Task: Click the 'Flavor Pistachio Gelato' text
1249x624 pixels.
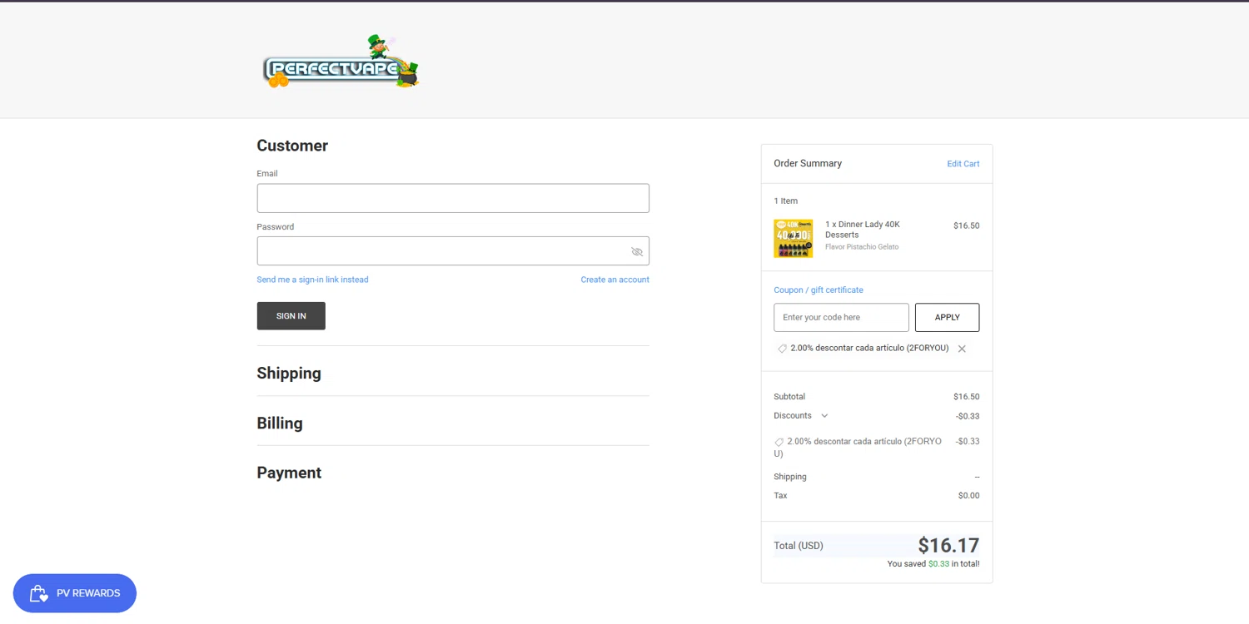Action: click(x=862, y=247)
